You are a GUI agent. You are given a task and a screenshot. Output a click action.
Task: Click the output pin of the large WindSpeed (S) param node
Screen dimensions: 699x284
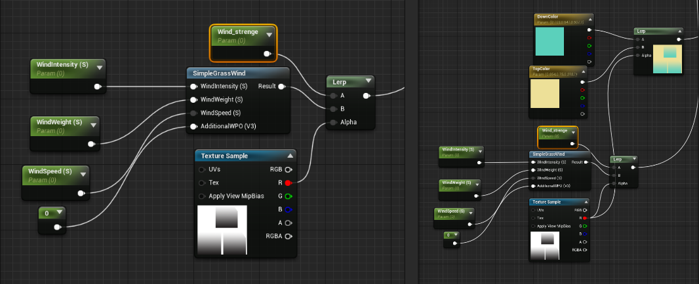tap(81, 193)
